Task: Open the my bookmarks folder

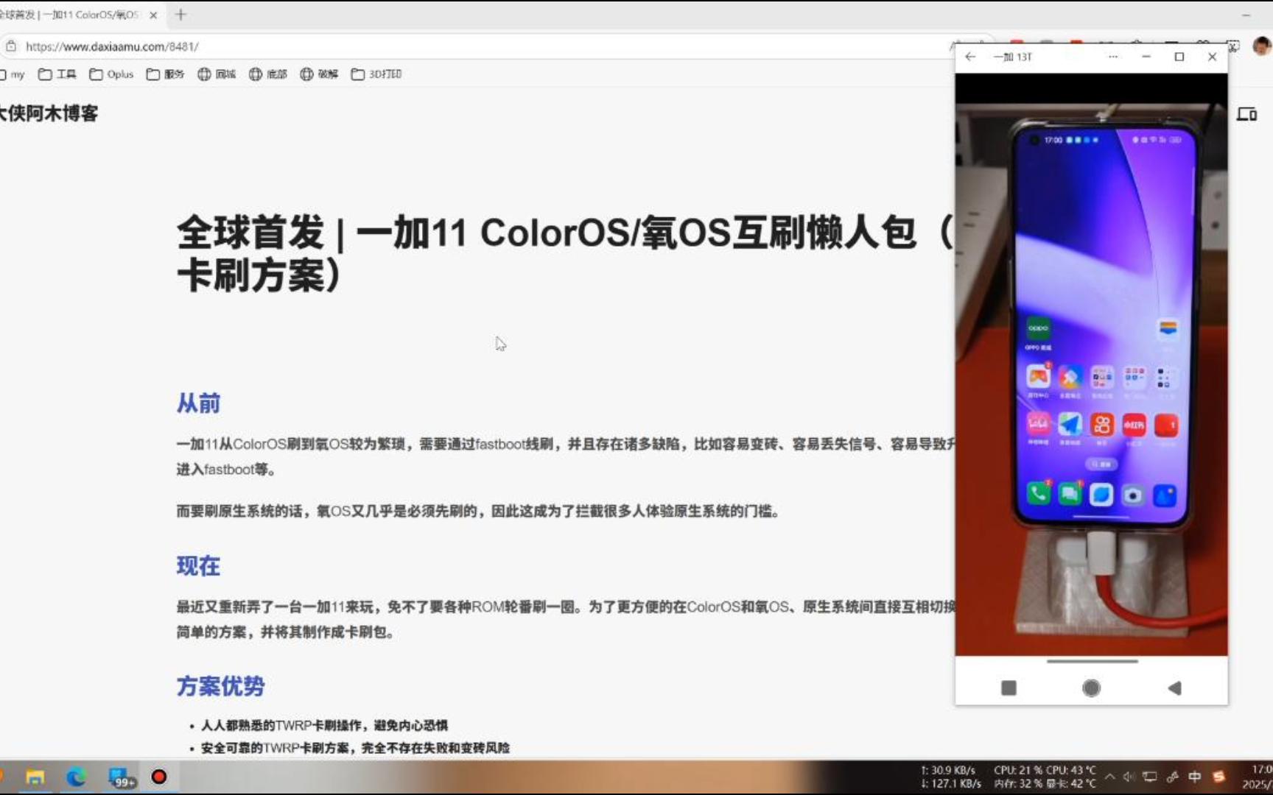Action: pos(13,74)
